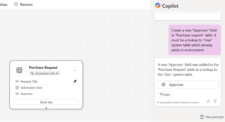Viewport: 225px width, 122px height.
Task: Give thumbs down feedback on response
Action: (215, 101)
